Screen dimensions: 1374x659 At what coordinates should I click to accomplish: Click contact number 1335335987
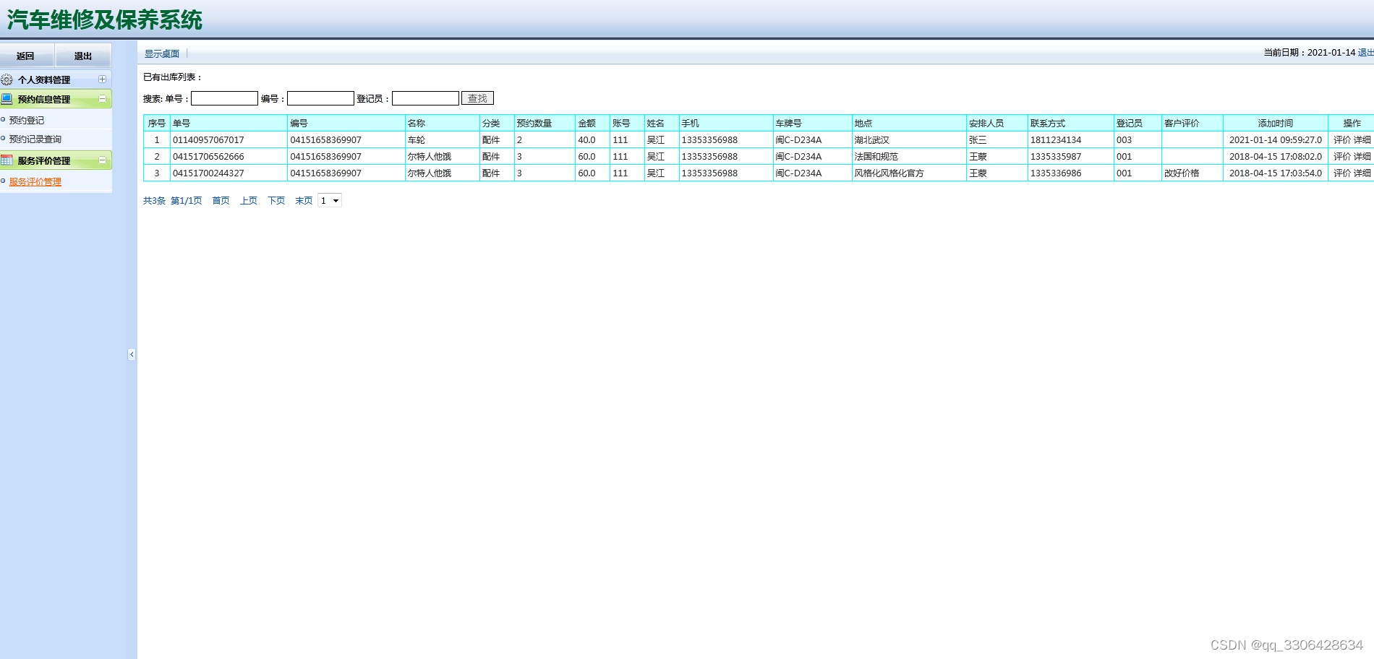(x=1056, y=157)
